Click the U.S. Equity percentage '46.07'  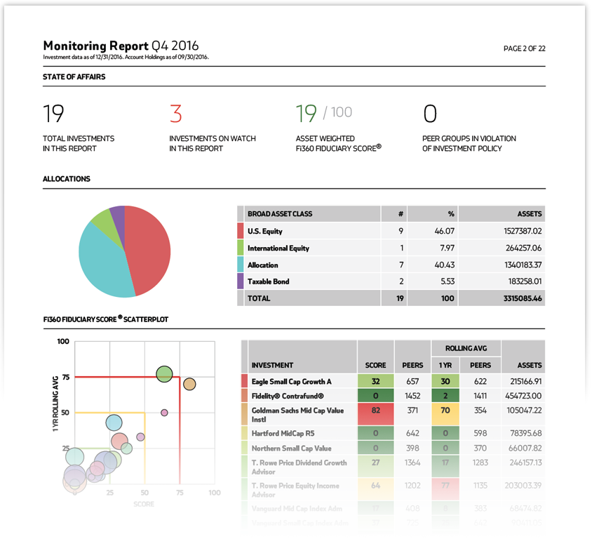[445, 231]
